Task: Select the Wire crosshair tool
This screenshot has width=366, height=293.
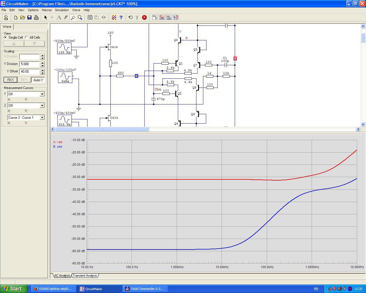Action: (x=52, y=17)
